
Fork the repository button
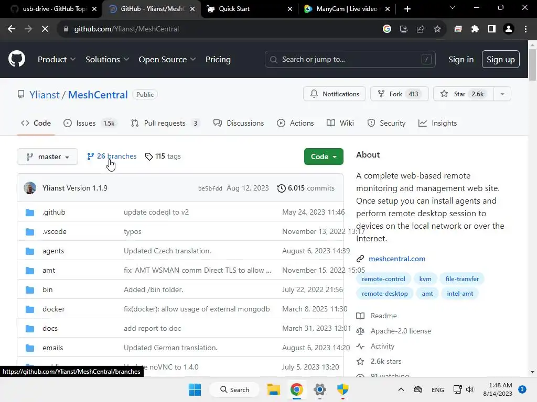tap(399, 94)
